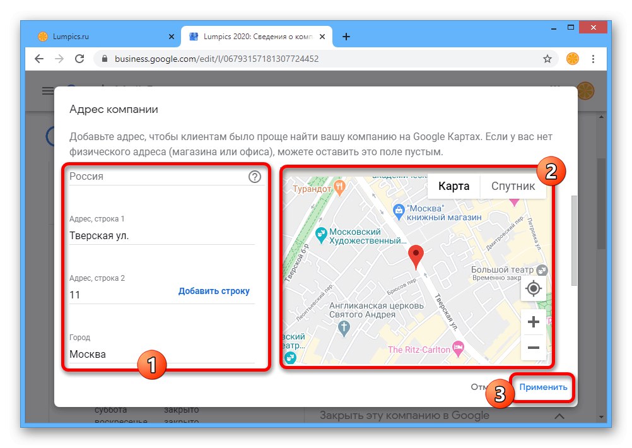Click page scrollbar down arrow
This screenshot has width=632, height=448.
(x=601, y=417)
